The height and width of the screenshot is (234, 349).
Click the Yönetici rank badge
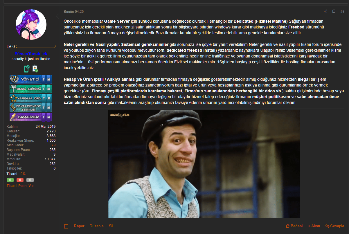(31, 79)
